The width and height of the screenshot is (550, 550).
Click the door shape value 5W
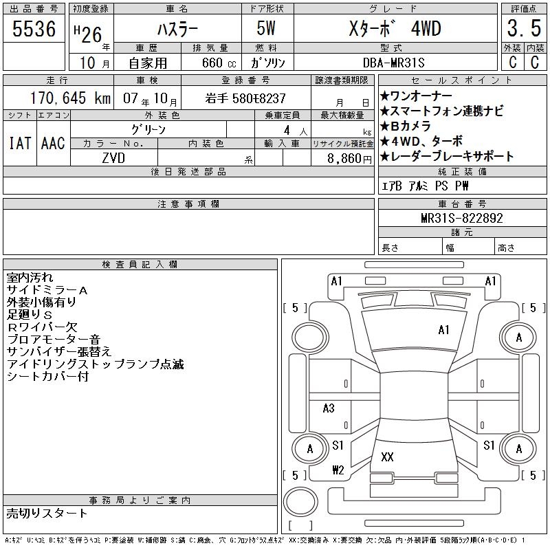266,28
